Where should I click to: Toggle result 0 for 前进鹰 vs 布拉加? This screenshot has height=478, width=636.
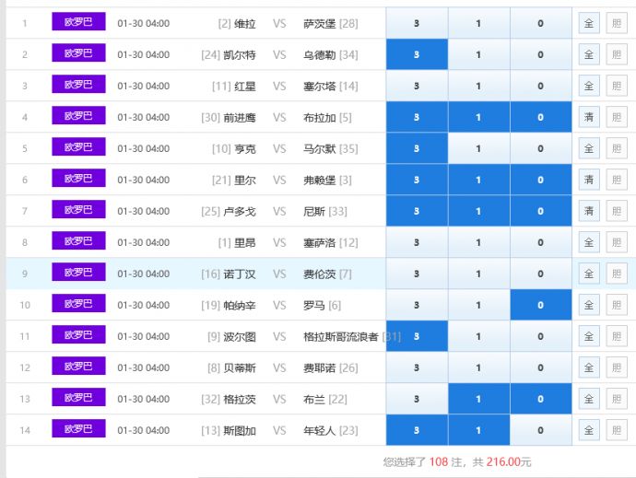(x=540, y=117)
